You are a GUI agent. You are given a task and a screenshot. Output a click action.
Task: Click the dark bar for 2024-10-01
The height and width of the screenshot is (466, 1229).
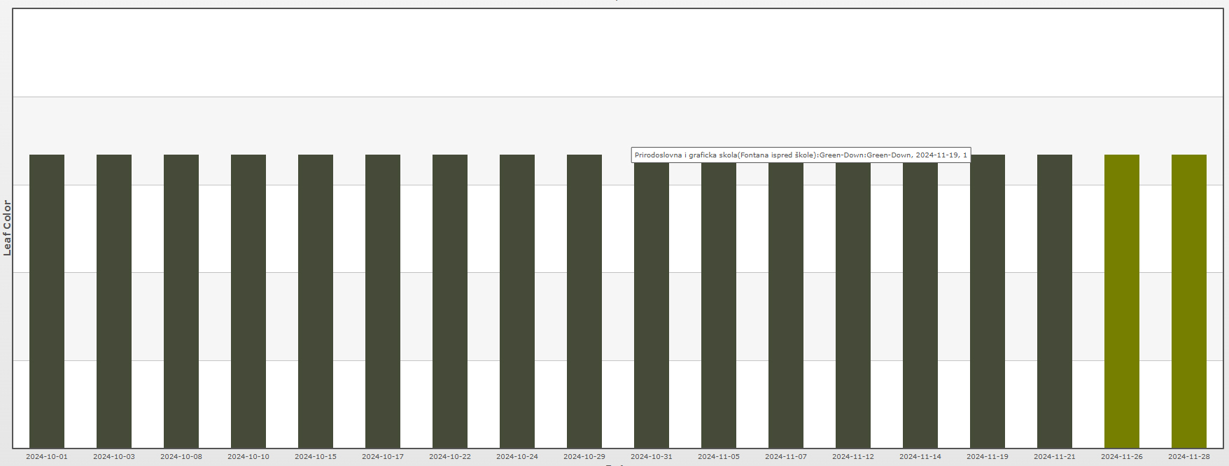click(x=47, y=301)
